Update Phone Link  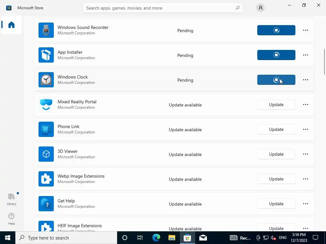point(276,129)
